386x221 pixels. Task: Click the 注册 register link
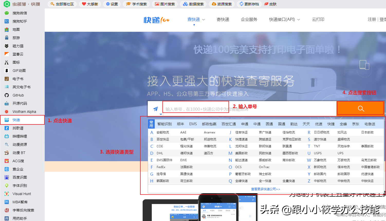click(x=372, y=20)
